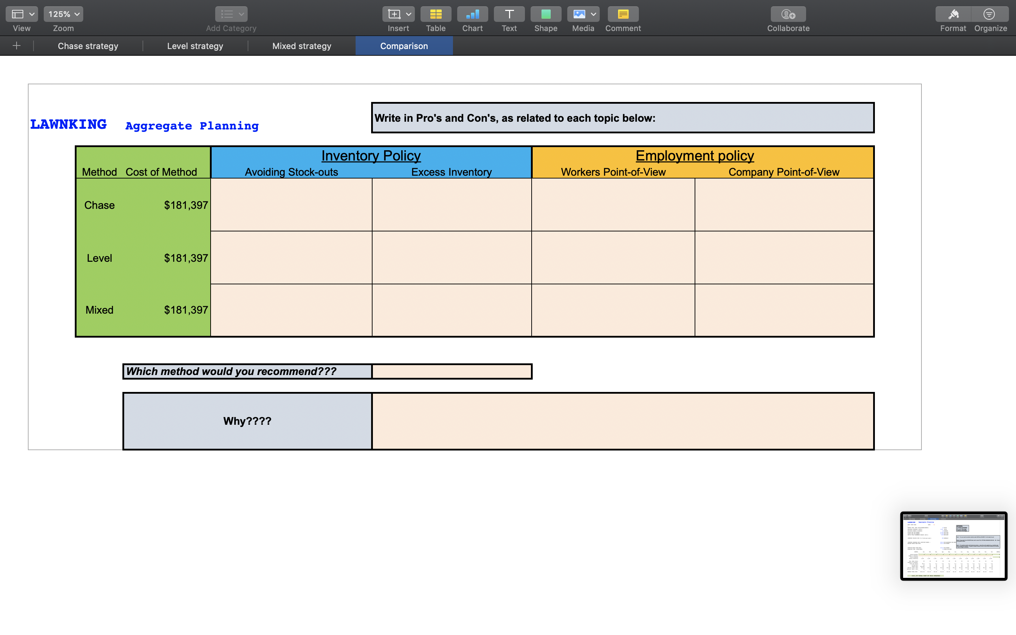The height and width of the screenshot is (635, 1016).
Task: Switch to the Mixed strategy sheet
Action: [x=301, y=46]
